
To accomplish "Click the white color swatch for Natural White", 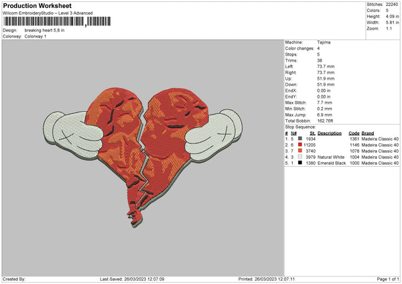I will click(300, 157).
